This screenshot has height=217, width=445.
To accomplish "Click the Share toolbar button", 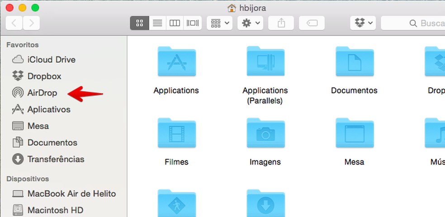I will tap(281, 23).
